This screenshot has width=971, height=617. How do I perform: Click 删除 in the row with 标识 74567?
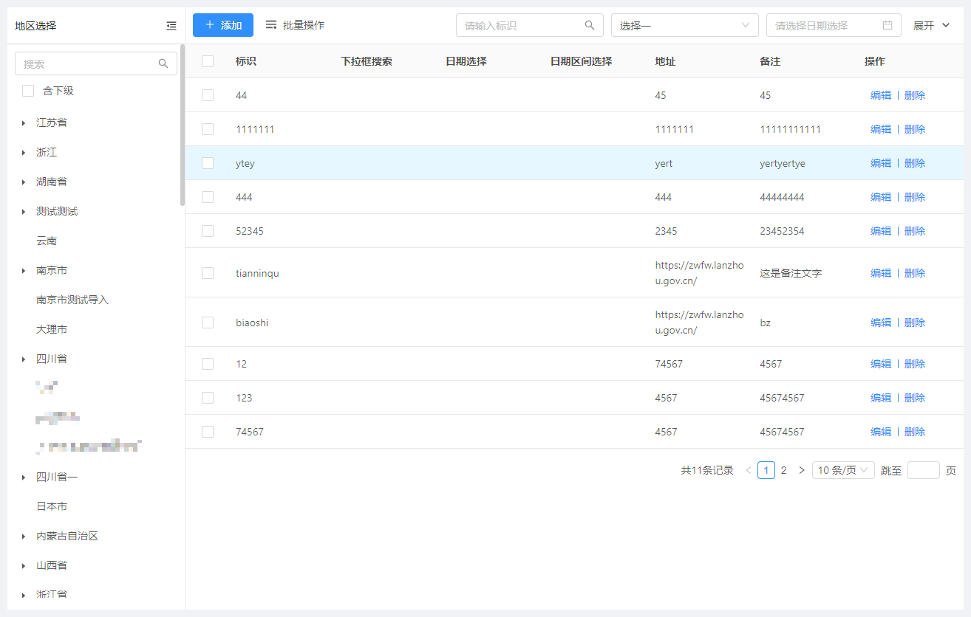point(915,432)
